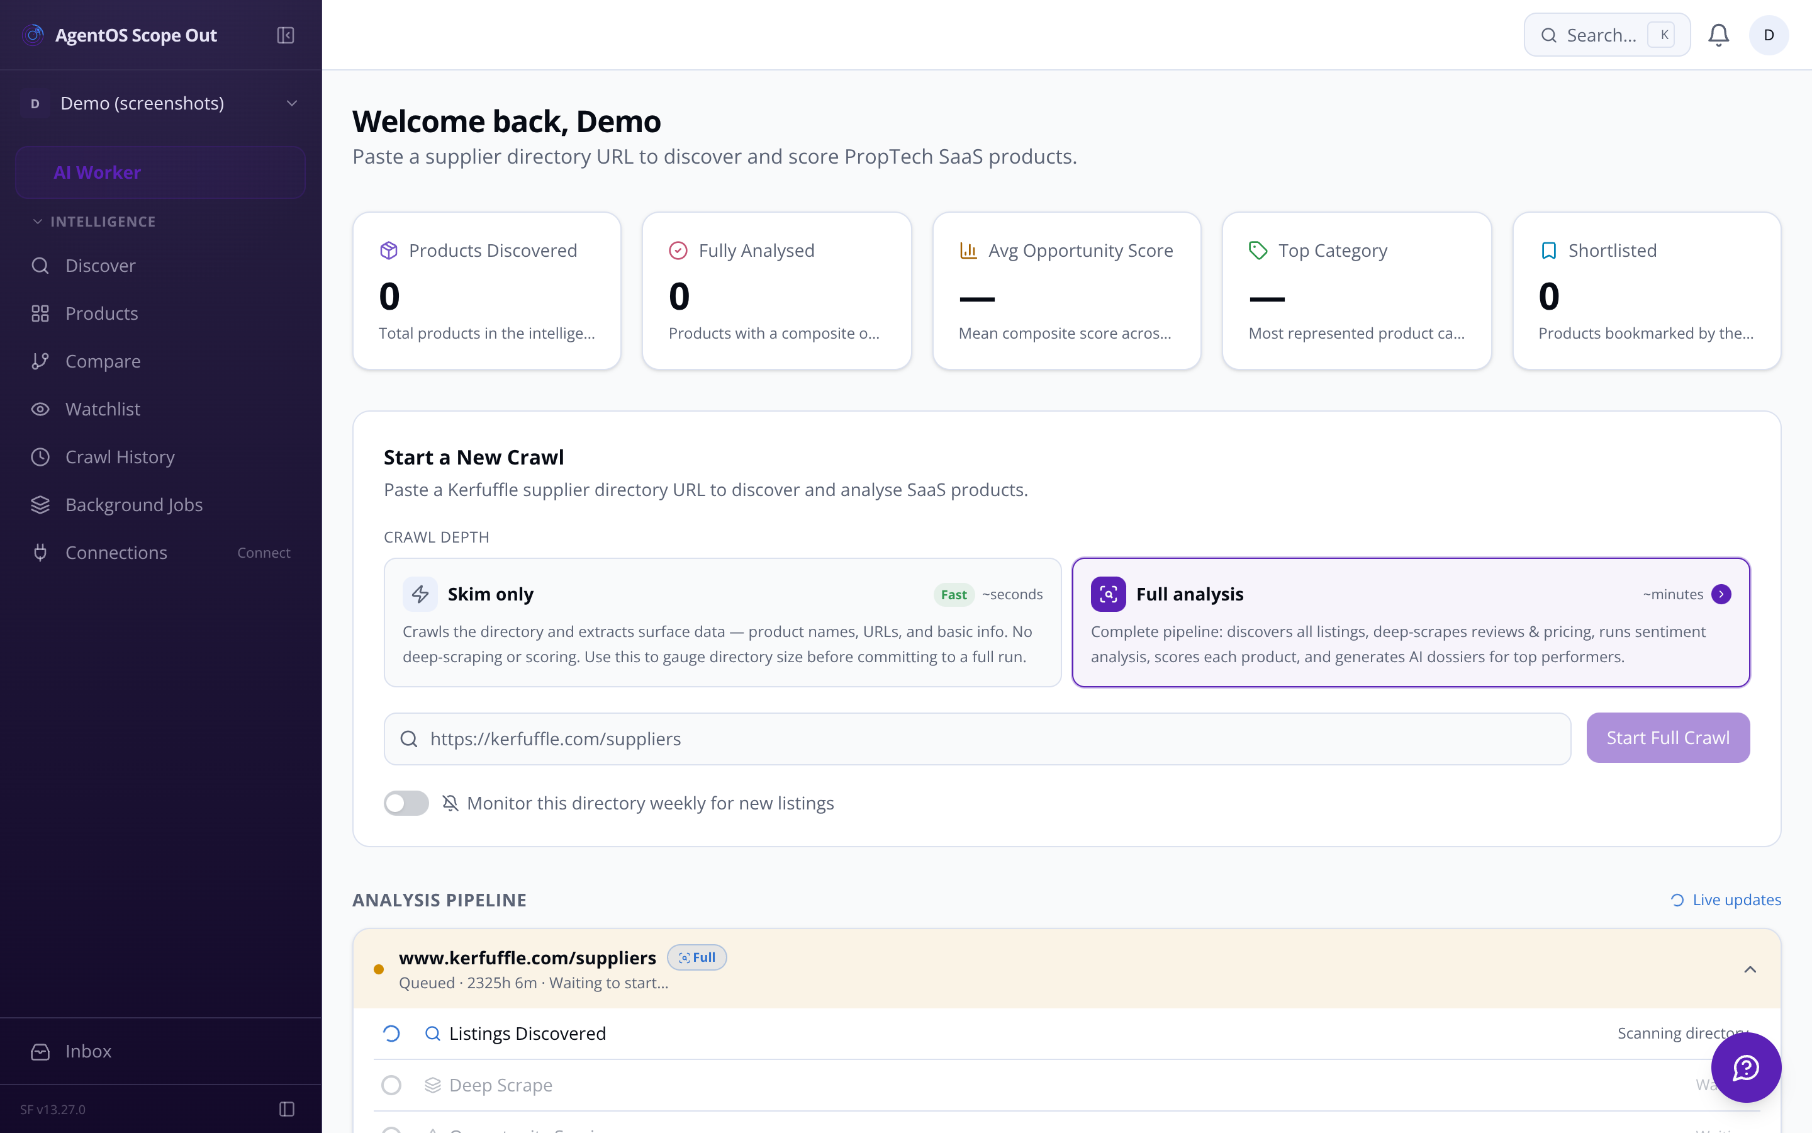
Task: Open the Demo (screenshots) workspace dropdown
Action: click(x=160, y=103)
